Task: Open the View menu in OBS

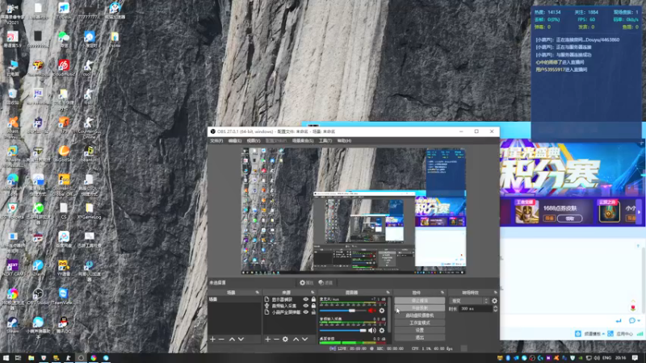Action: 254,140
